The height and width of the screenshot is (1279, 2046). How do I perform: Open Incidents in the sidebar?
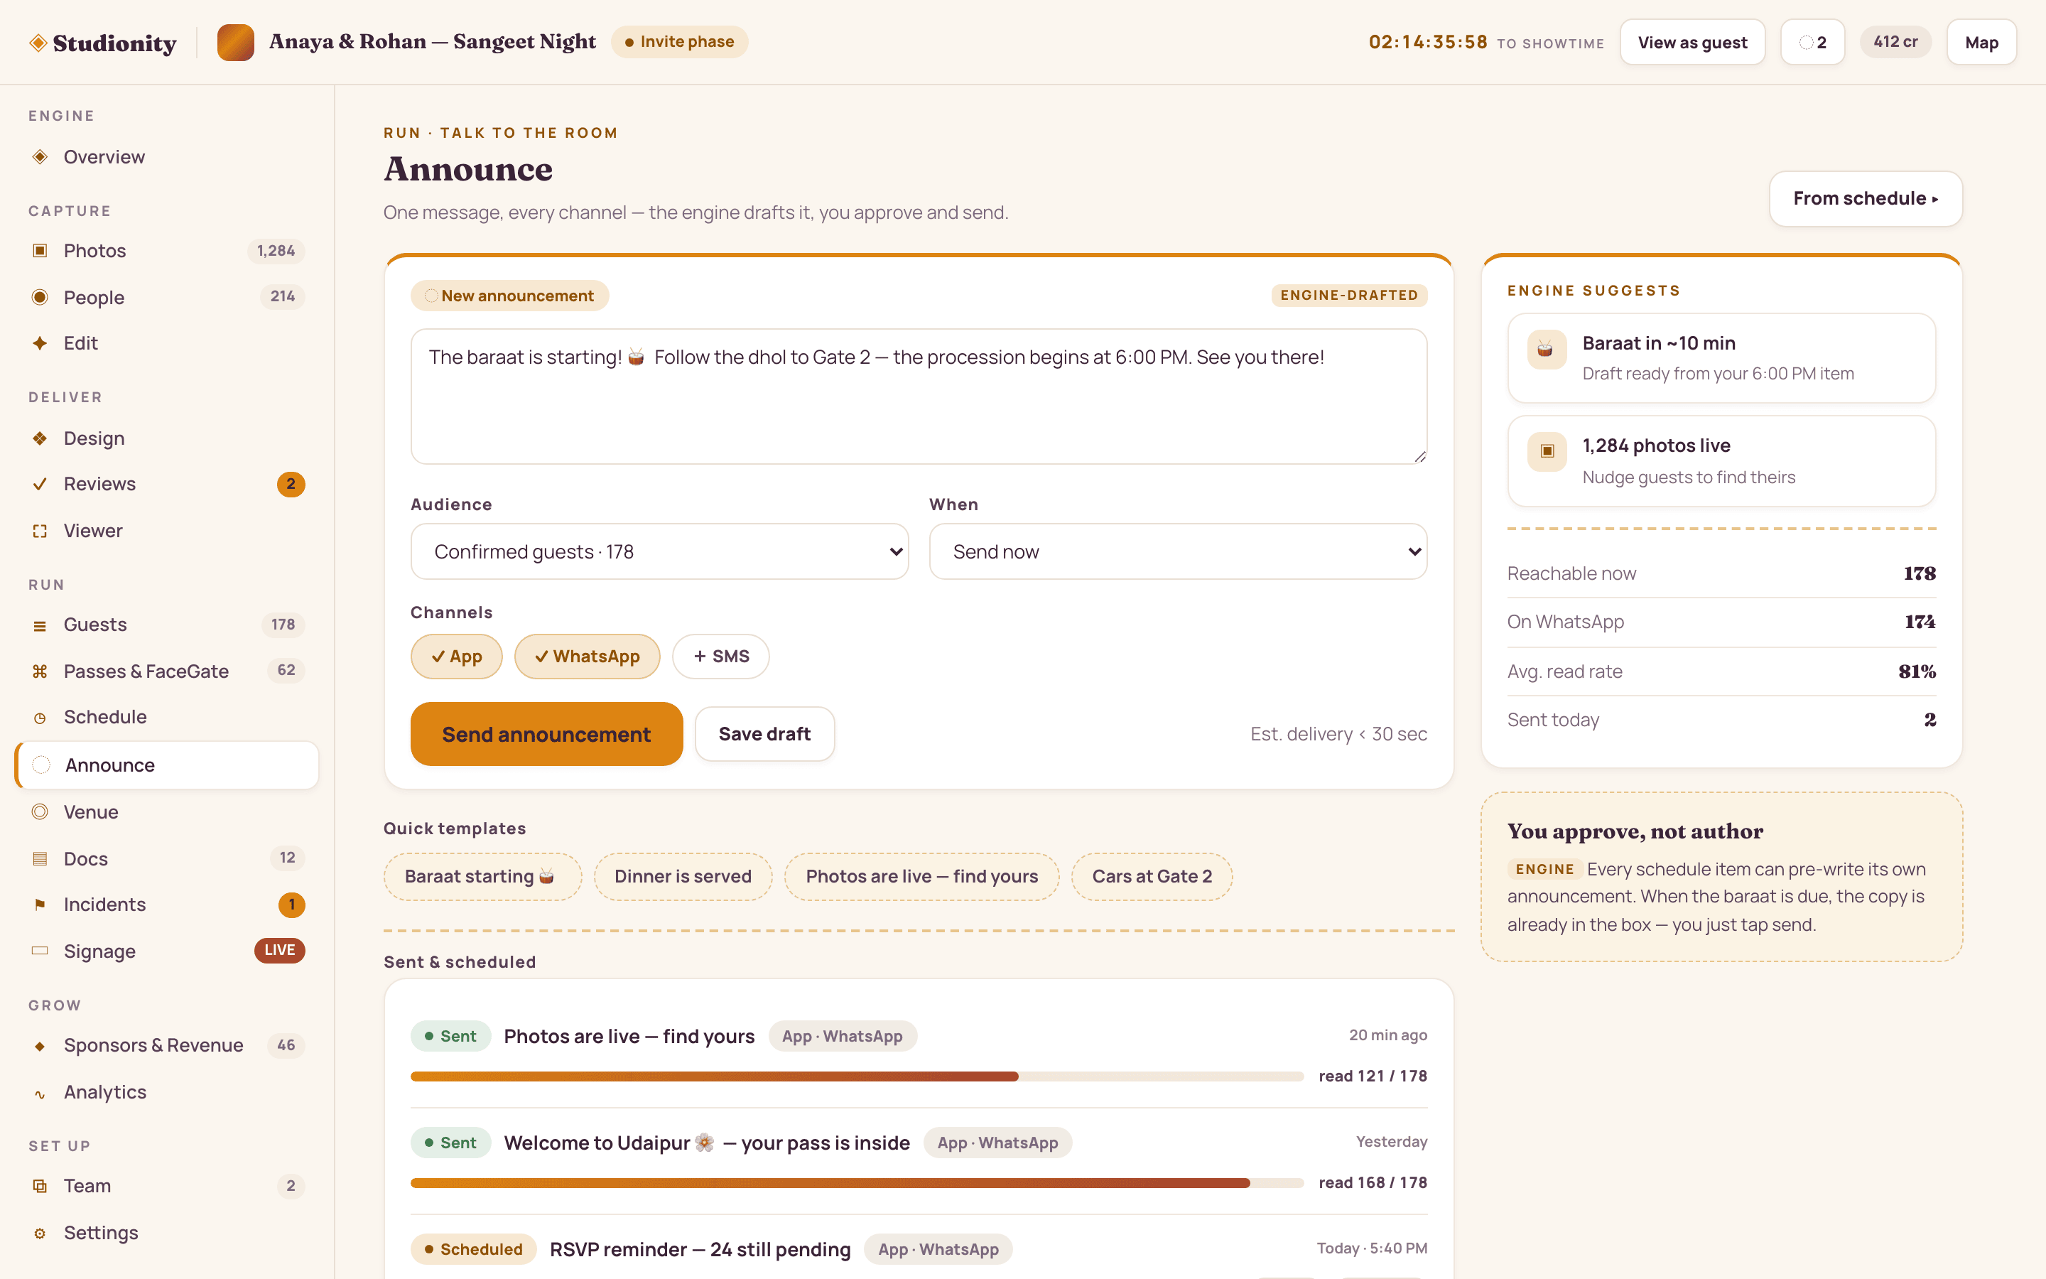point(166,905)
